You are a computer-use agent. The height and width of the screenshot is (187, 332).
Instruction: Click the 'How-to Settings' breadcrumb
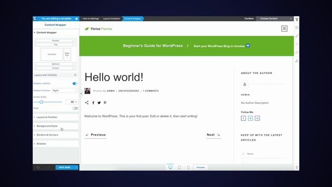point(91,19)
